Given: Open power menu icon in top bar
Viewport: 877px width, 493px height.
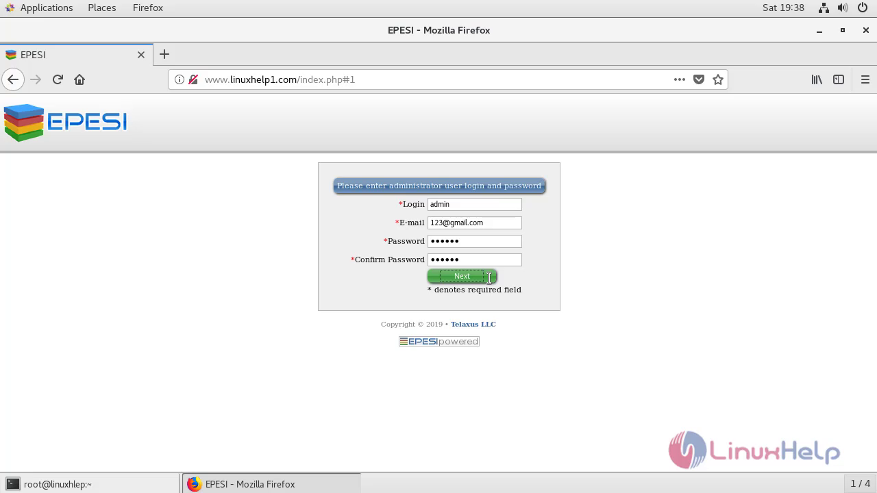Looking at the screenshot, I should 862,8.
